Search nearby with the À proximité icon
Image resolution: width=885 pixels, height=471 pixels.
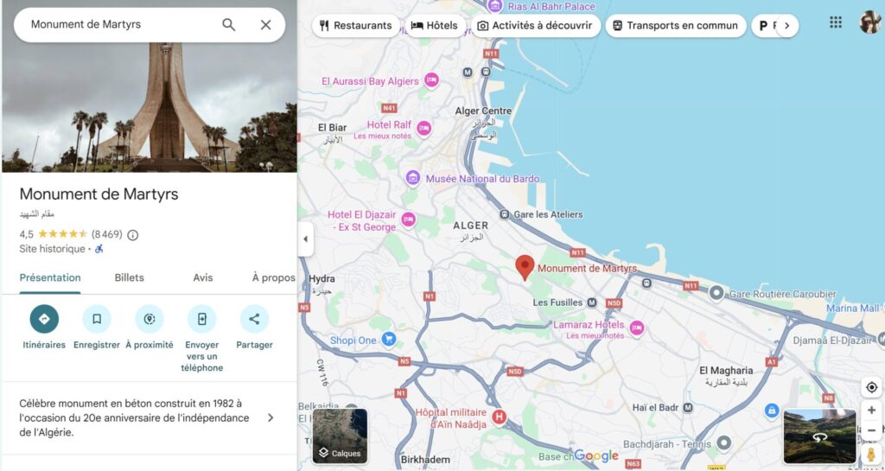coord(149,319)
